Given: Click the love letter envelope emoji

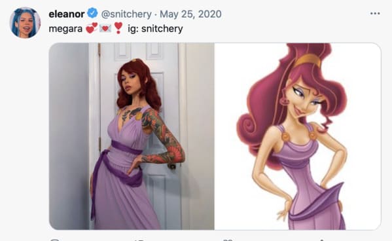Looking at the screenshot, I should pyautogui.click(x=105, y=28).
